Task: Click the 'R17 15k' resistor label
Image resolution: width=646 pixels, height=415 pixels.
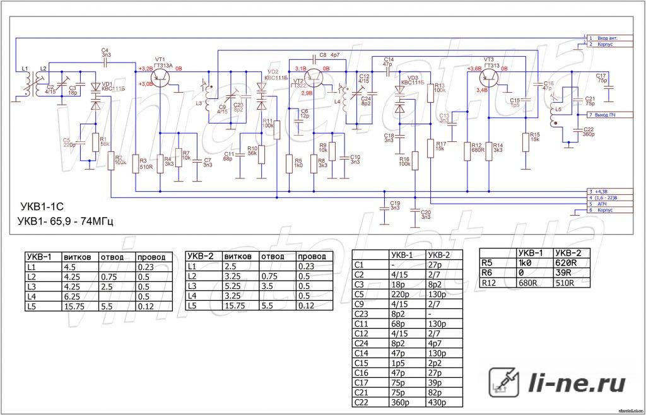Action: pyautogui.click(x=440, y=146)
